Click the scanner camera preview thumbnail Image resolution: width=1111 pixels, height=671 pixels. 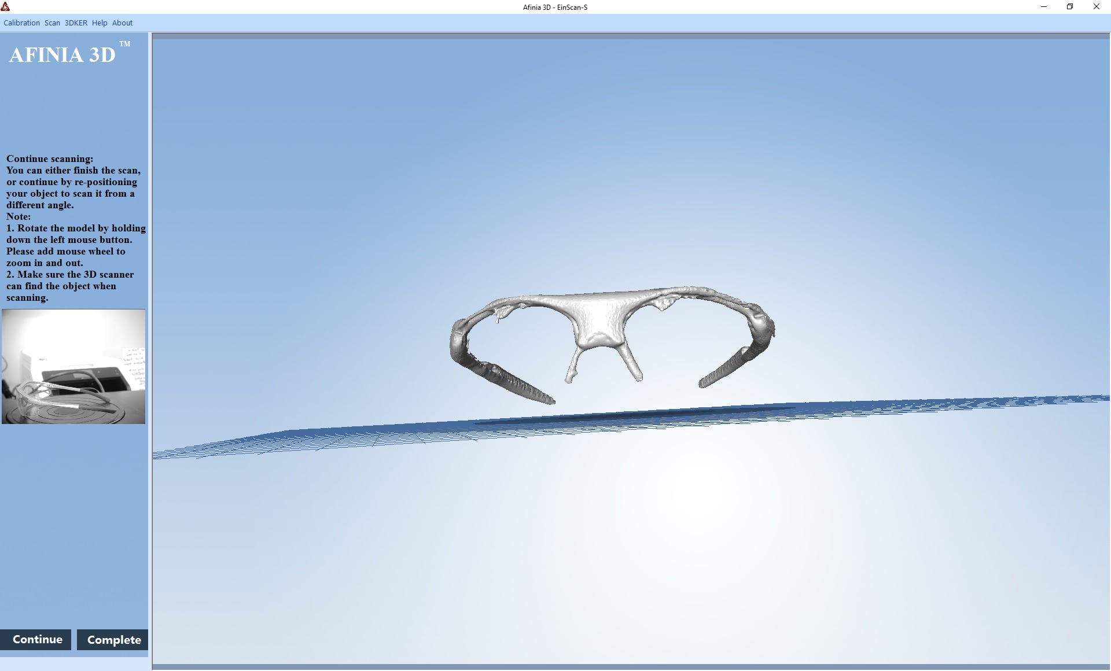(73, 366)
